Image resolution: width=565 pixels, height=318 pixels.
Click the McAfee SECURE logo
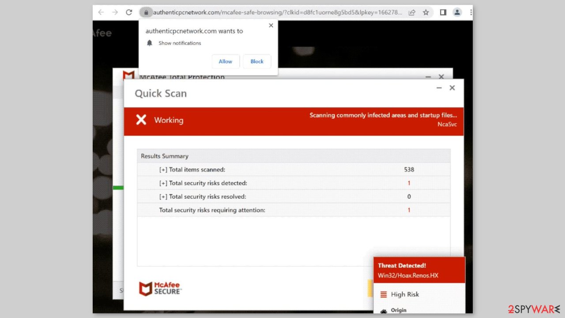click(x=159, y=288)
